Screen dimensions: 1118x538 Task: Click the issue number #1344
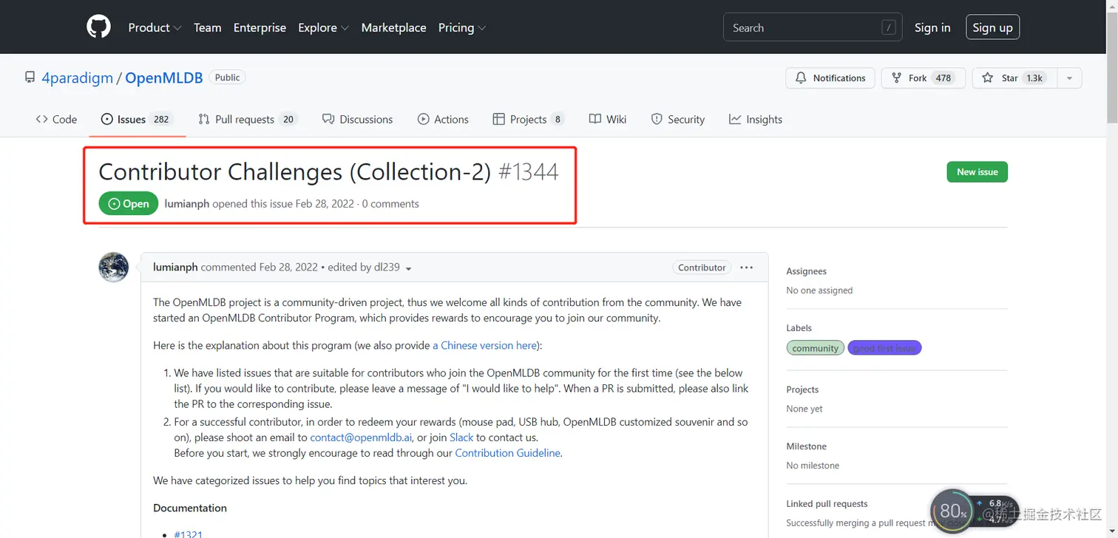pyautogui.click(x=528, y=172)
